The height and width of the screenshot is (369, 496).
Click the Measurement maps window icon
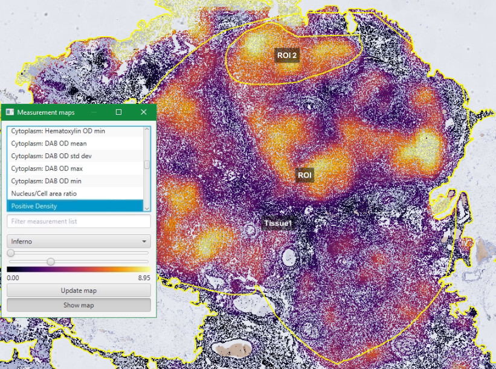pos(9,112)
